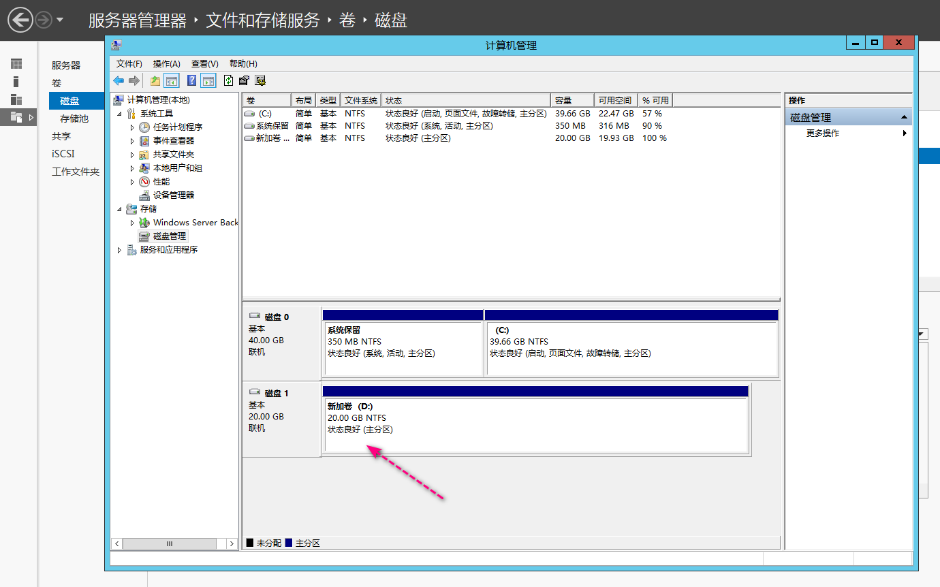Open 更多操作 in the actions pane

pyautogui.click(x=823, y=133)
